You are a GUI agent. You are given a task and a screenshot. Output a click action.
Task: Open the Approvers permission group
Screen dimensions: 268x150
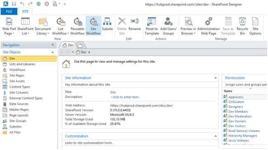[x=236, y=97]
